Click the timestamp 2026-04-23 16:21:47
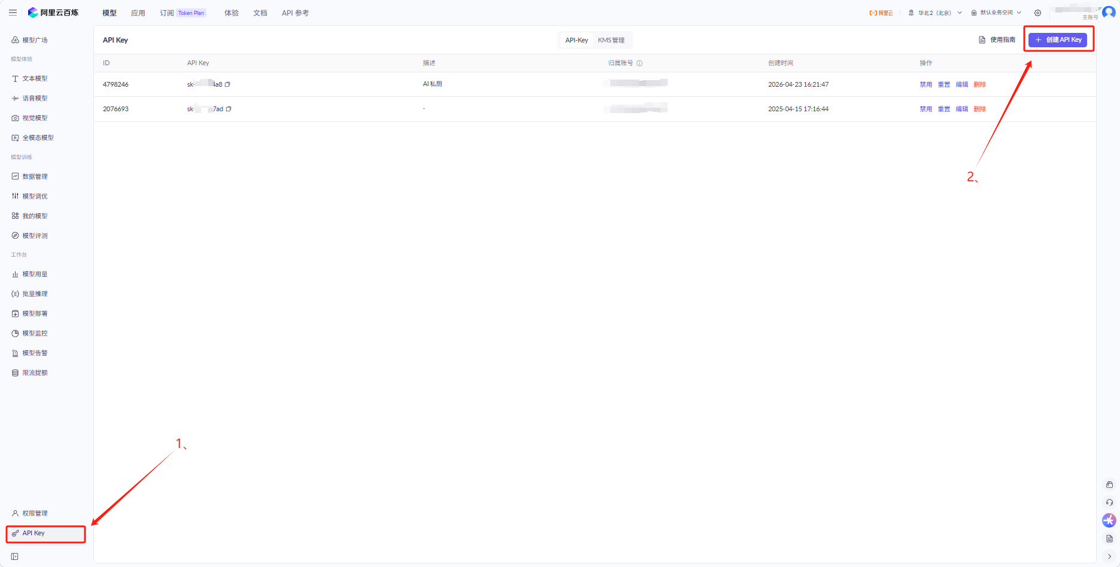 click(x=799, y=84)
